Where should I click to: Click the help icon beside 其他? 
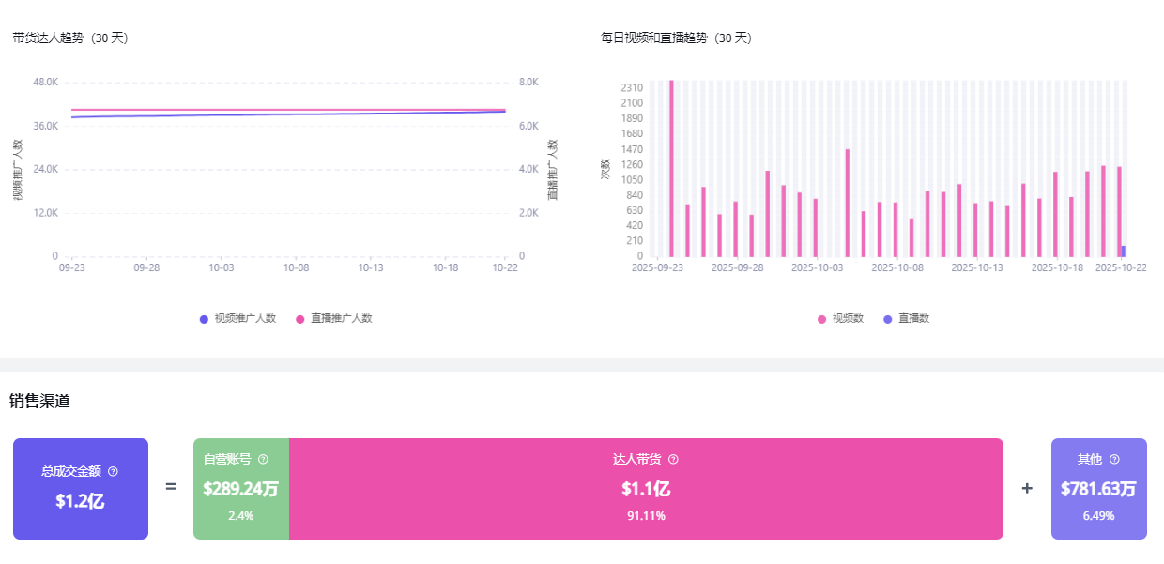point(1114,460)
